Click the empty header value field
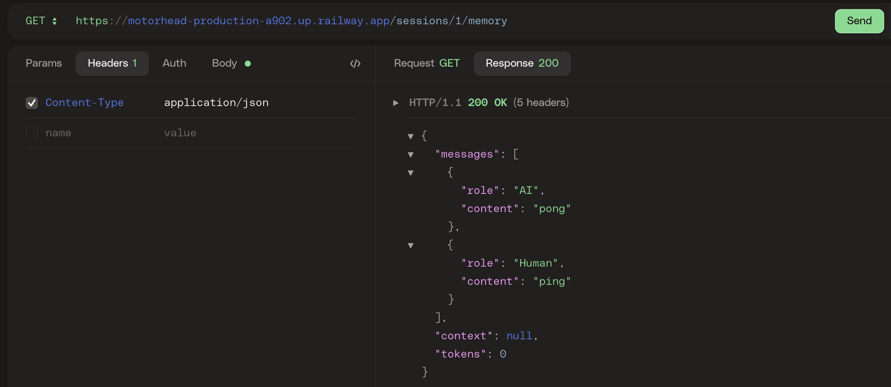The height and width of the screenshot is (387, 891). click(x=197, y=133)
